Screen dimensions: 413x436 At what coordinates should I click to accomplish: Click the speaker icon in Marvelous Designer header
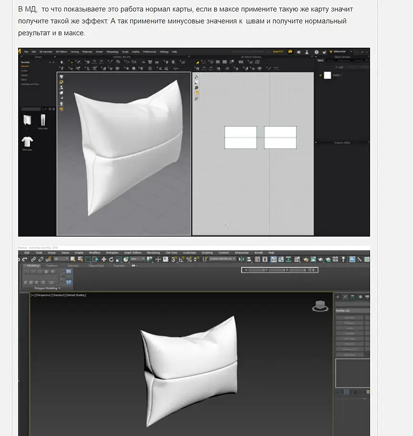click(x=299, y=52)
